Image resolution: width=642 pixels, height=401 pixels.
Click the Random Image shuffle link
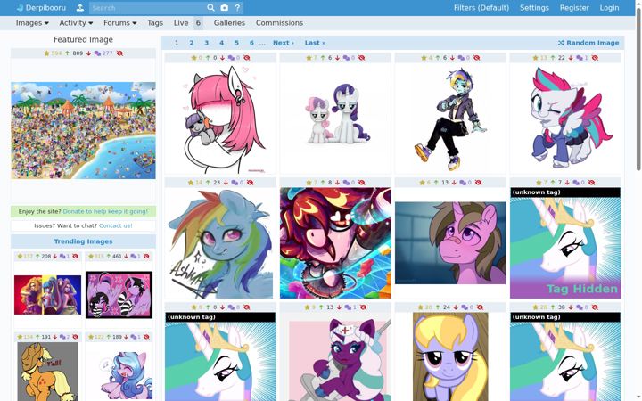pos(588,43)
